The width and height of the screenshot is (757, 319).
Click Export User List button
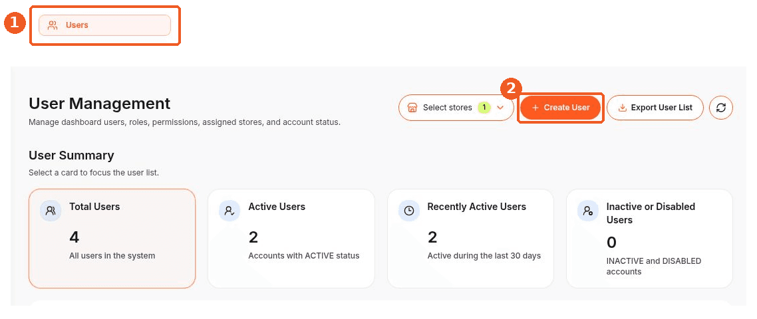pos(655,108)
